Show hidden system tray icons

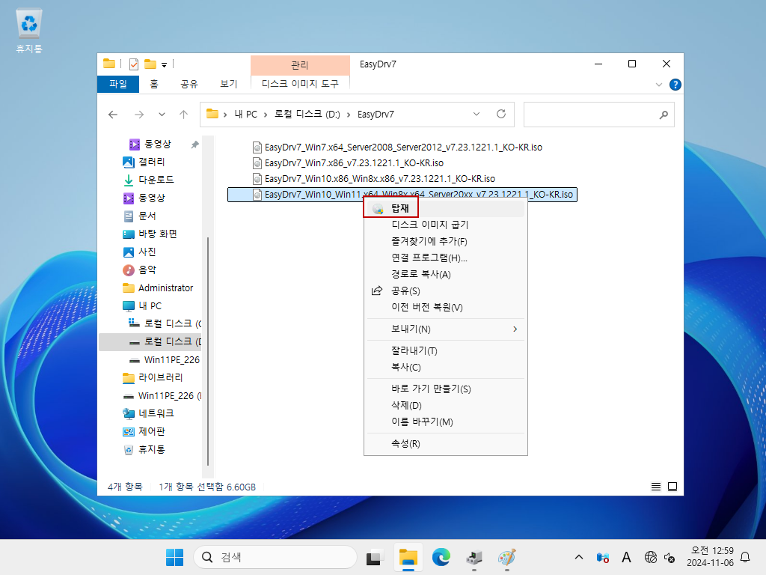[x=579, y=557]
